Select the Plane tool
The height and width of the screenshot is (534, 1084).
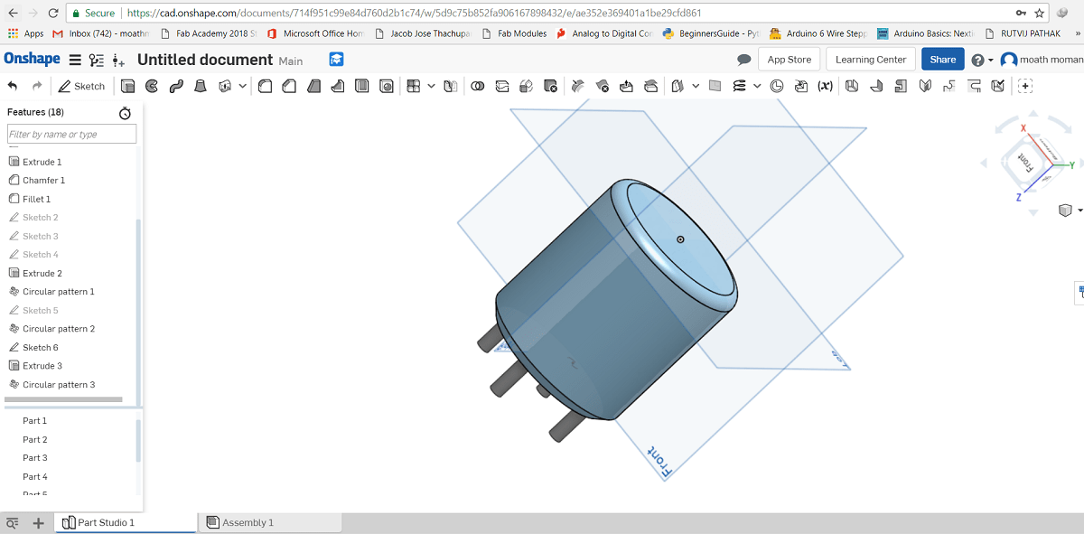click(x=715, y=86)
